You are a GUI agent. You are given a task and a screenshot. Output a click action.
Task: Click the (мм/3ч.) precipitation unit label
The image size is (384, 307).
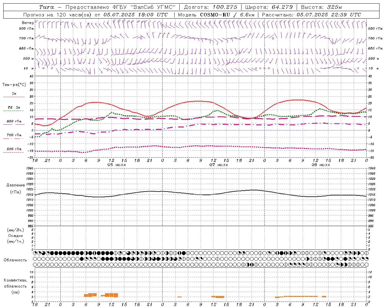[16, 230]
